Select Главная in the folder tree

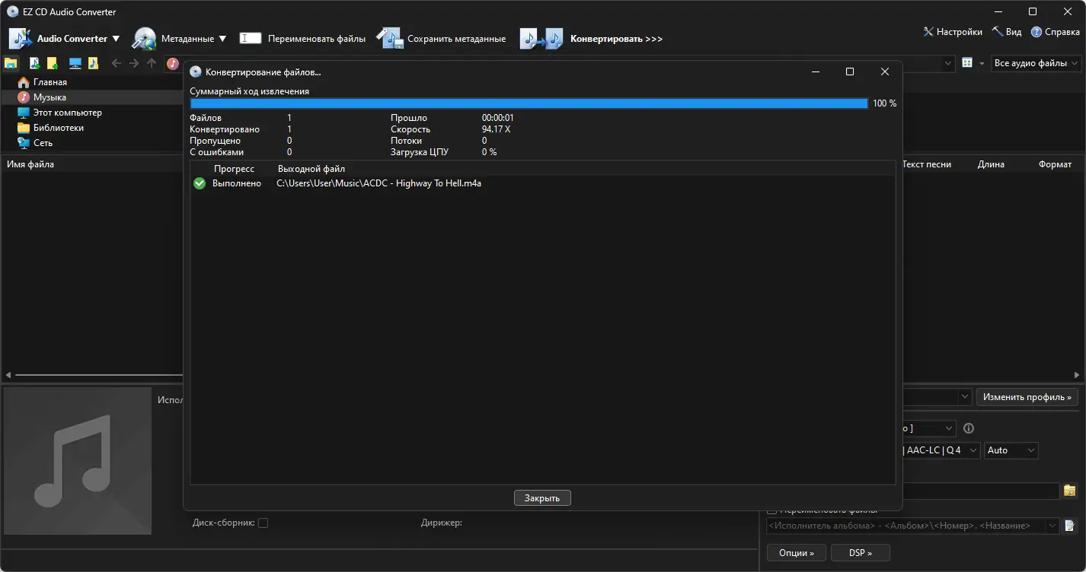pos(50,82)
